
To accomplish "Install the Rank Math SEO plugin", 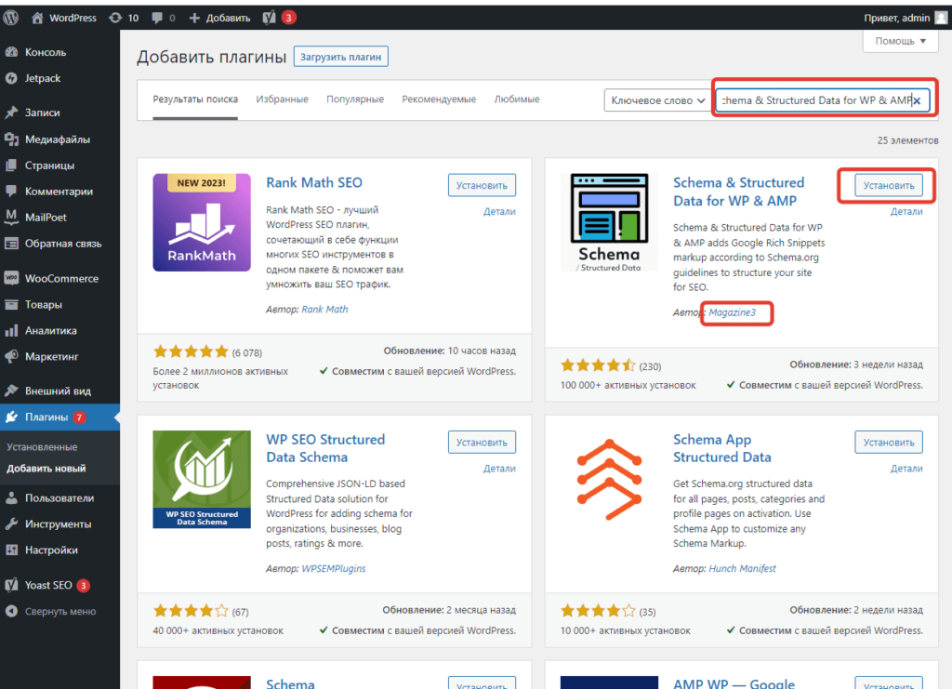I will [483, 185].
